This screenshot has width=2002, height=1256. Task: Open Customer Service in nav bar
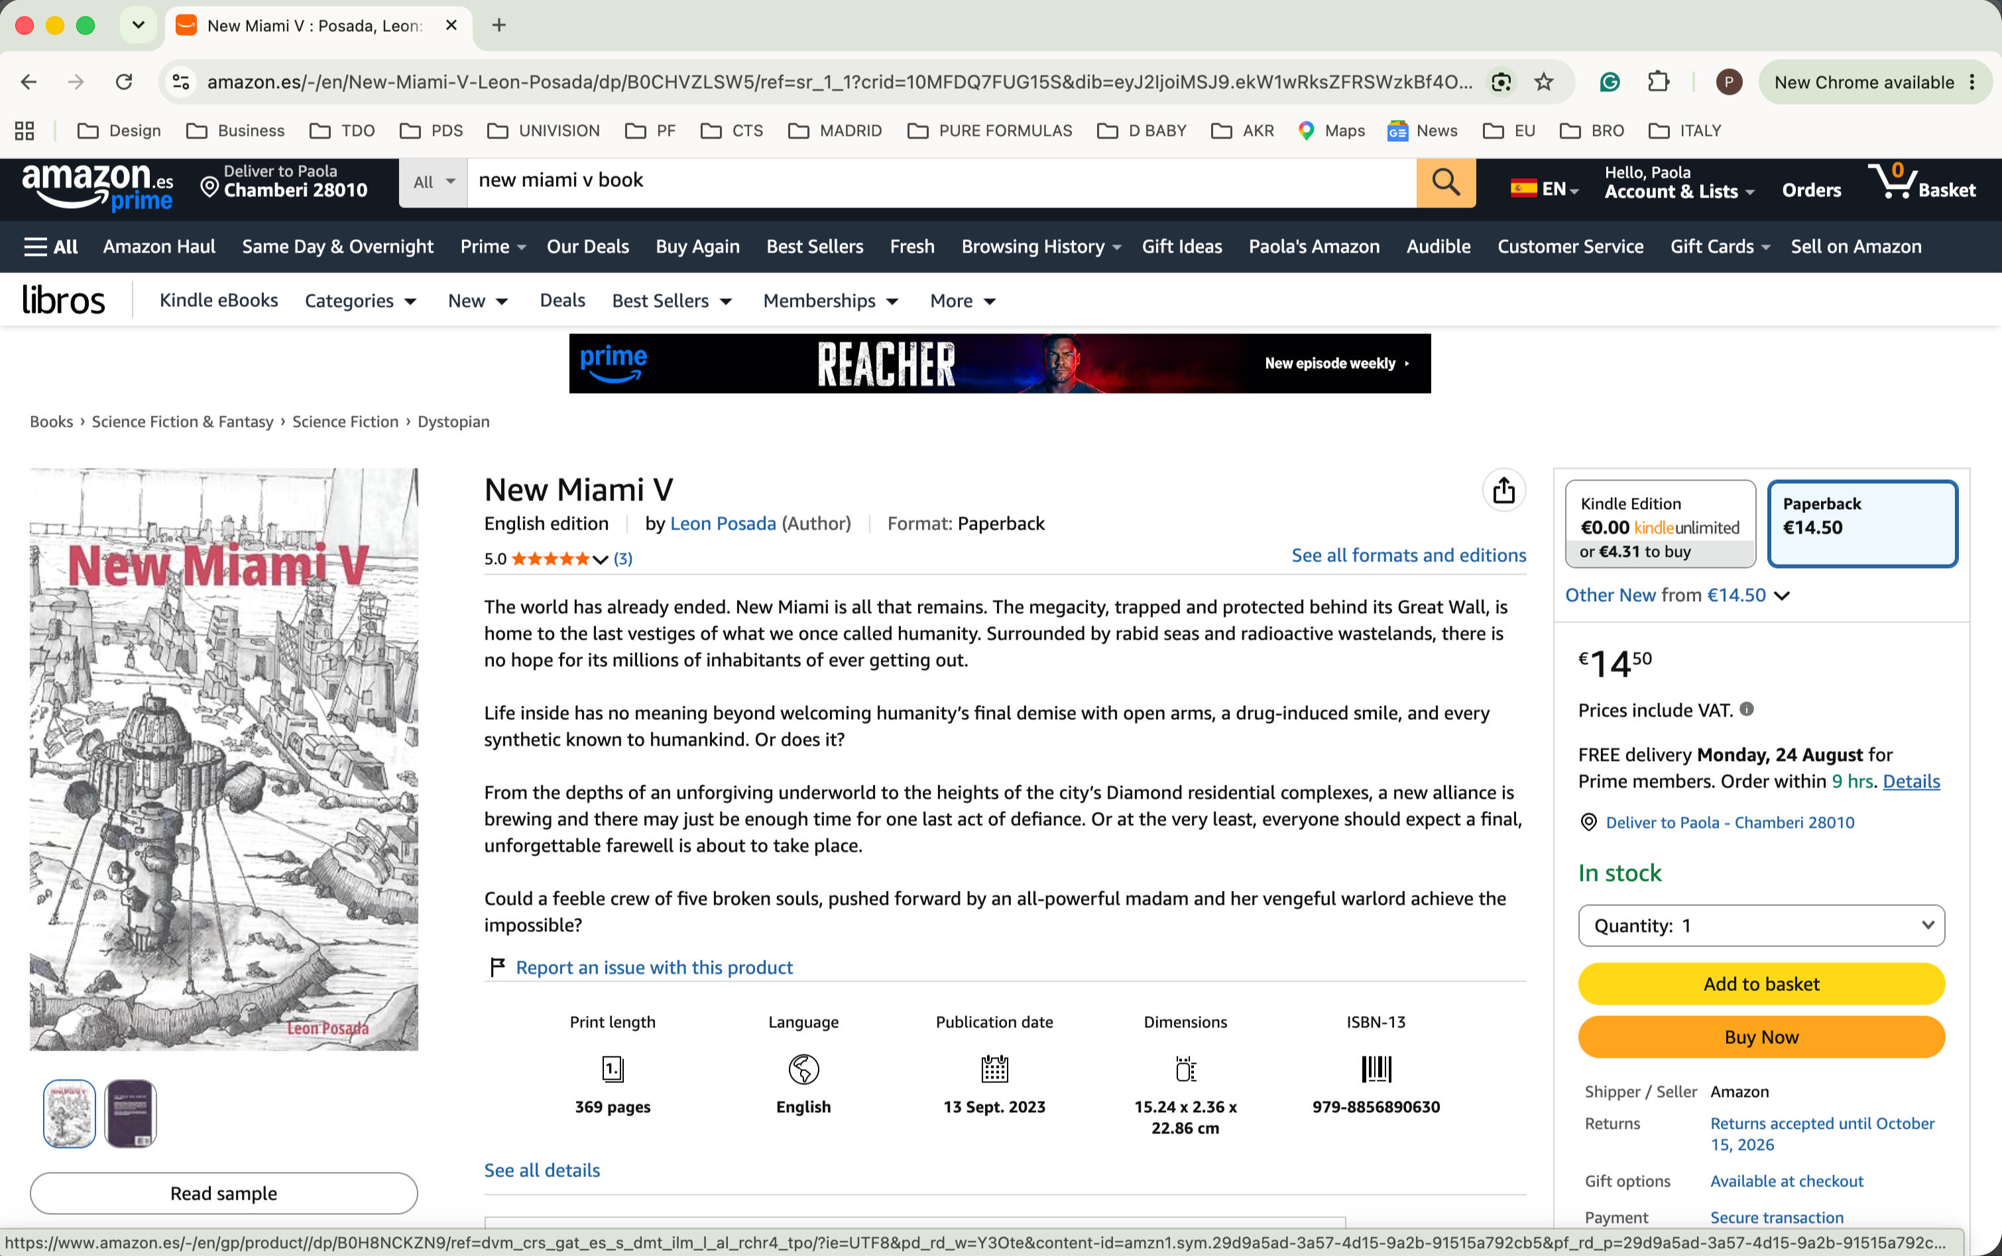(1570, 247)
